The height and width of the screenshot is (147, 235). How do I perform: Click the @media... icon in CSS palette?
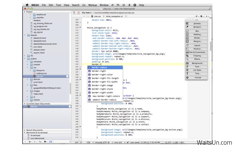tap(187, 24)
